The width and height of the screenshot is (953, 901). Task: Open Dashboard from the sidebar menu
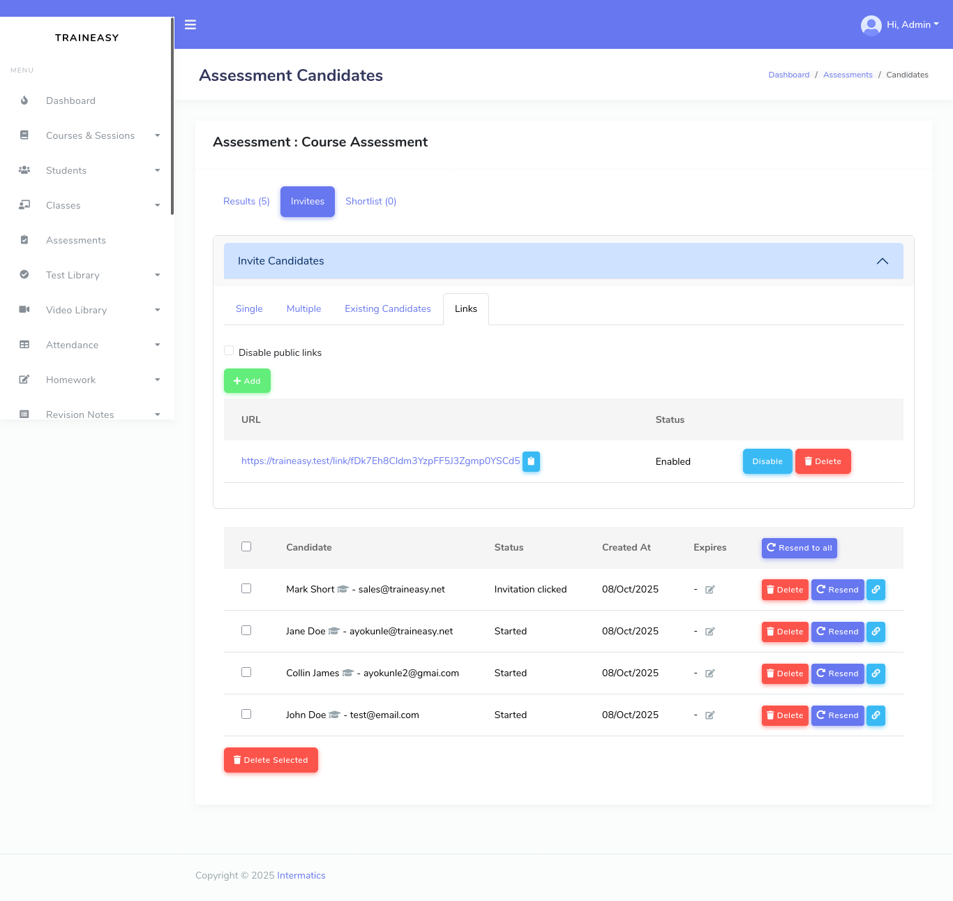click(70, 100)
